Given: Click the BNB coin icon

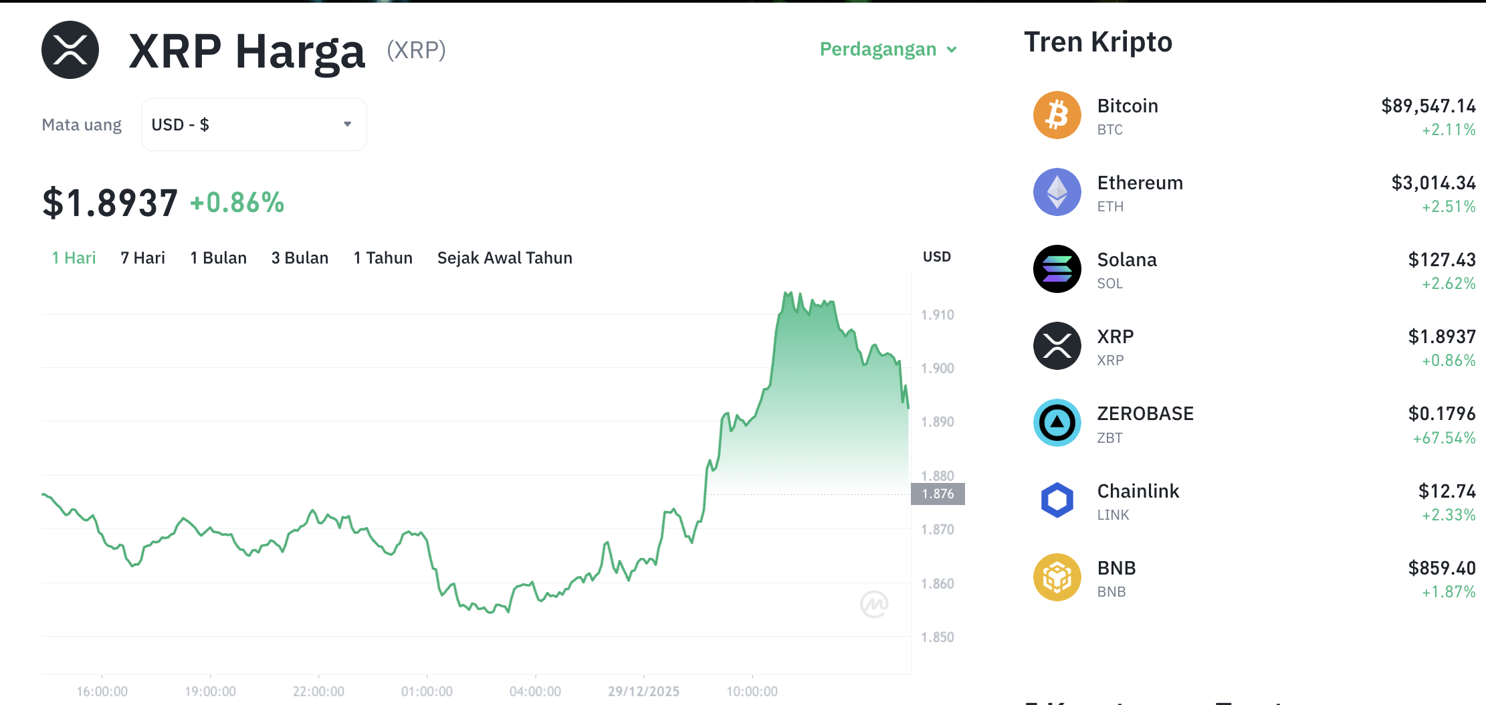Looking at the screenshot, I should click(1057, 577).
